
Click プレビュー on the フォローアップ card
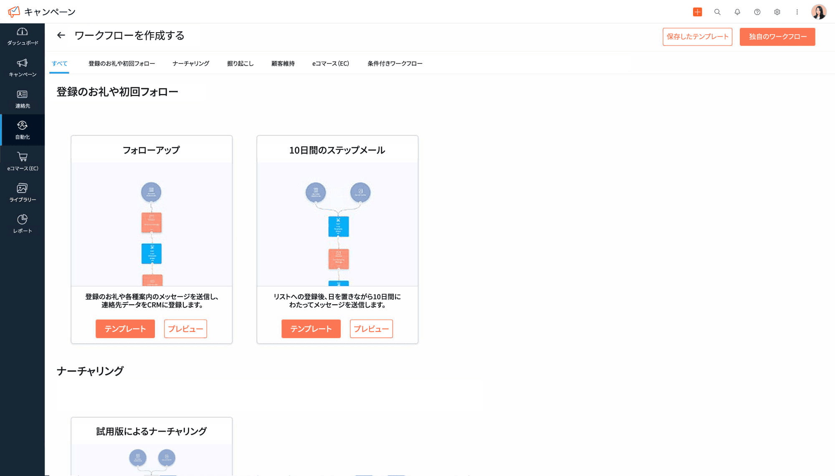tap(185, 329)
